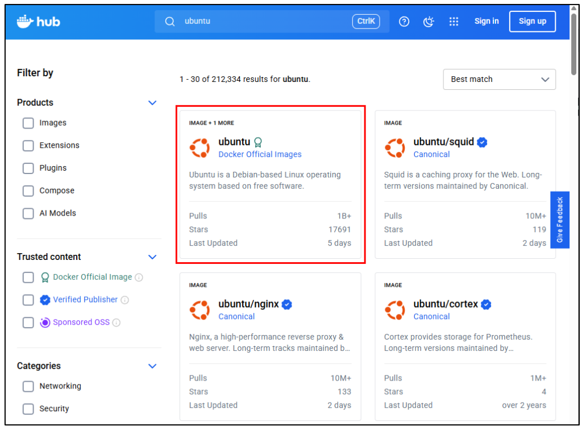Screen dimensions: 582x430
Task: Collapse the Categories filter section
Action: point(152,366)
